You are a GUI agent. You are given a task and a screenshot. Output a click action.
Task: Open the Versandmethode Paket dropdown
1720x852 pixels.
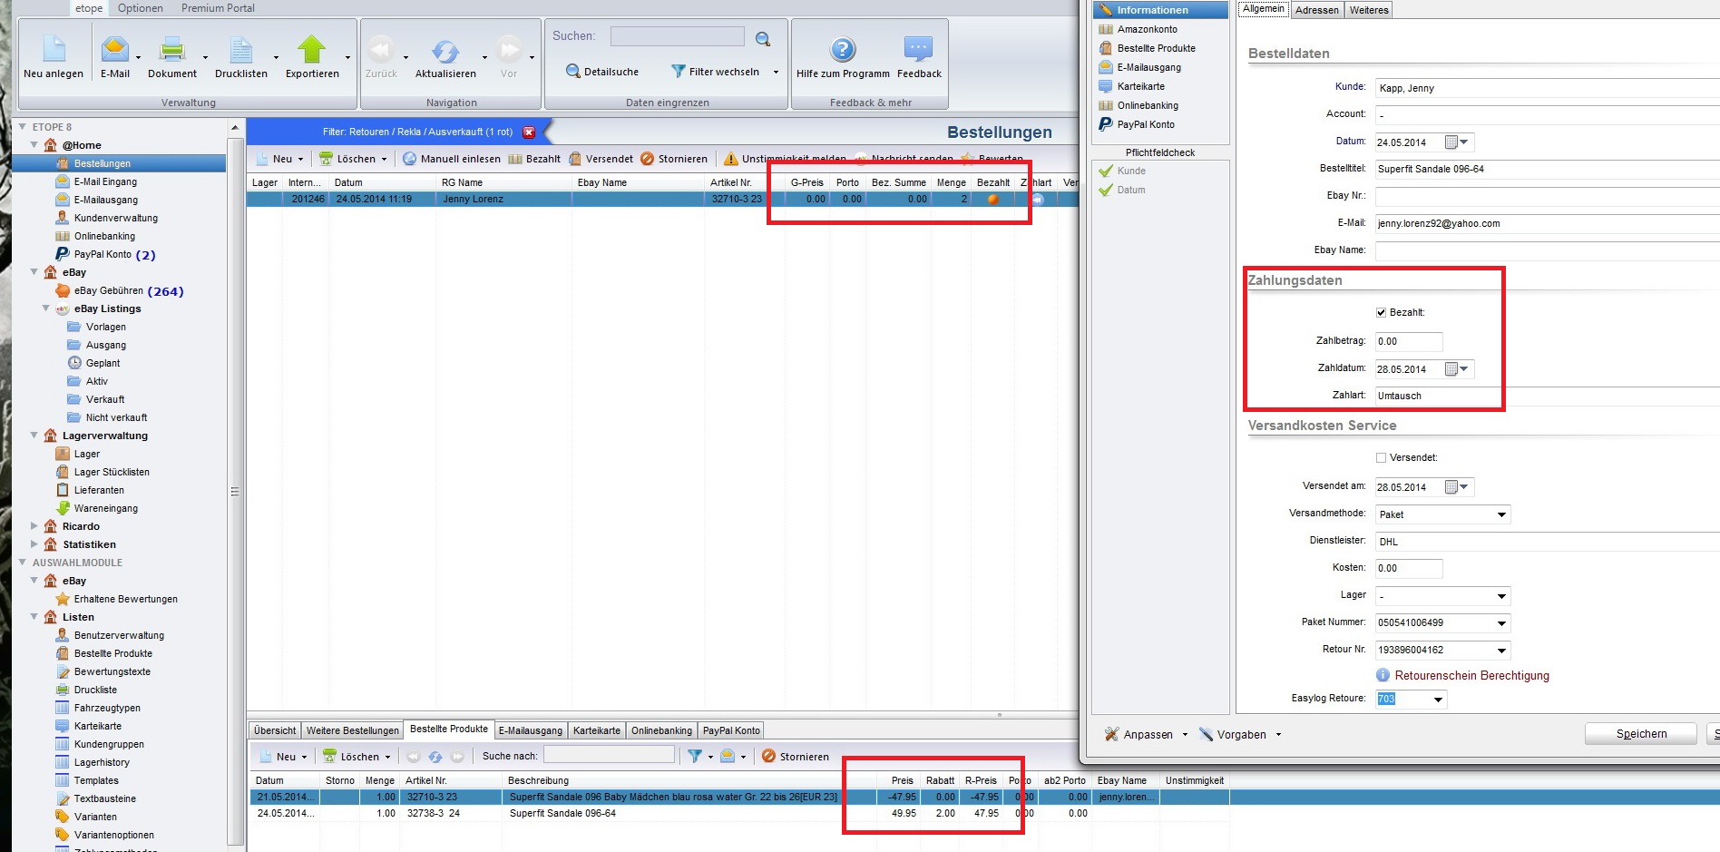pyautogui.click(x=1501, y=515)
